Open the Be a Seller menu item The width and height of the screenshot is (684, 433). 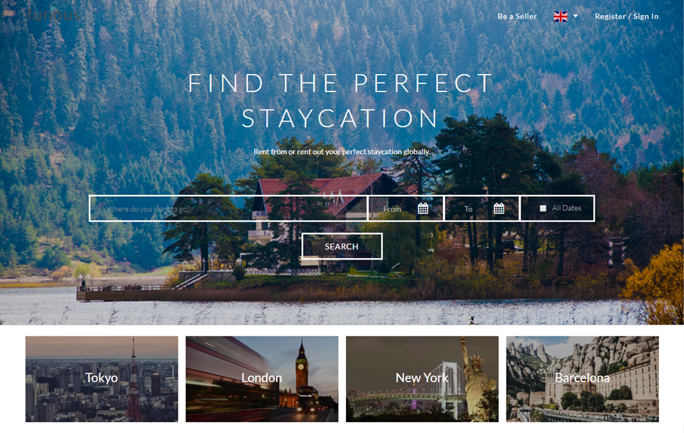click(x=517, y=17)
